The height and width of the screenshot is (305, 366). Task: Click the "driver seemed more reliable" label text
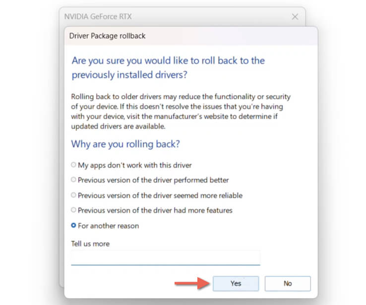pos(160,195)
